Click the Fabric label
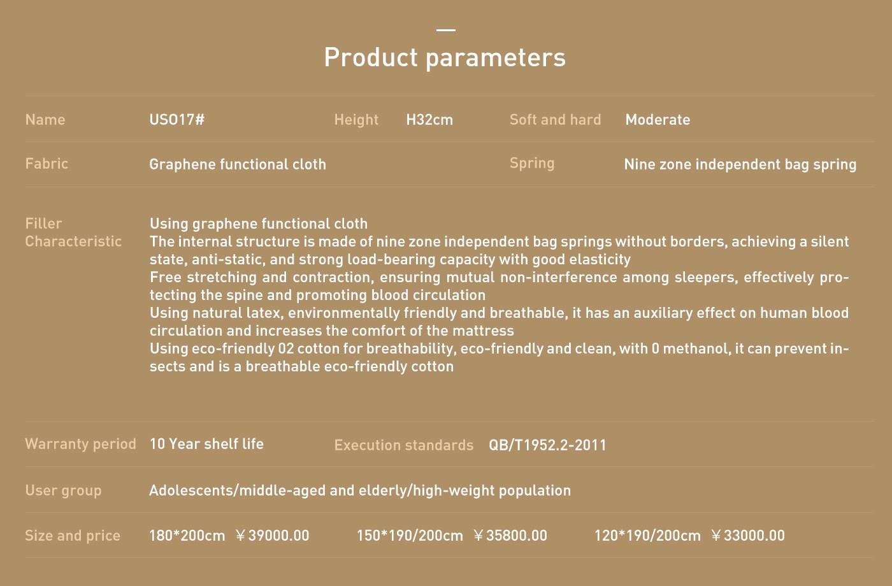This screenshot has height=586, width=892. 47,164
